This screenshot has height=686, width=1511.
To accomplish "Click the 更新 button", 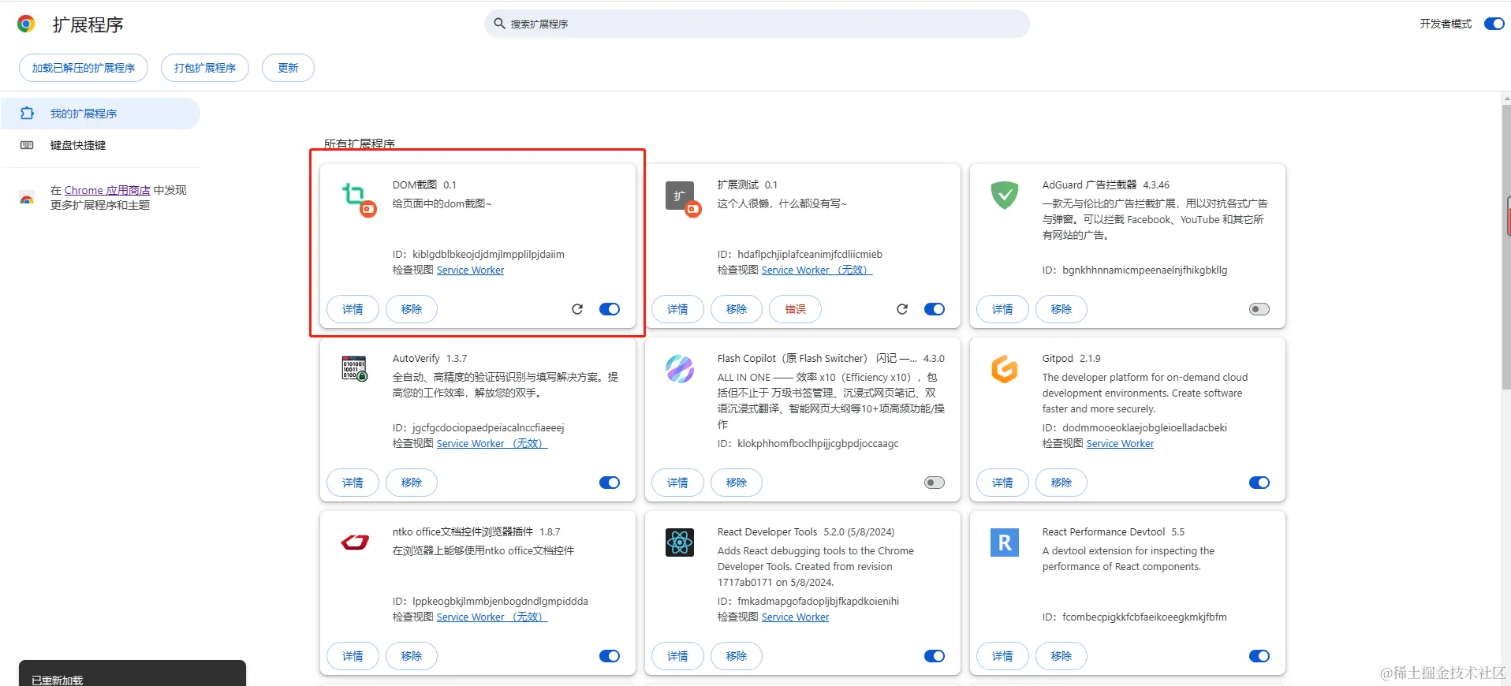I will click(288, 68).
